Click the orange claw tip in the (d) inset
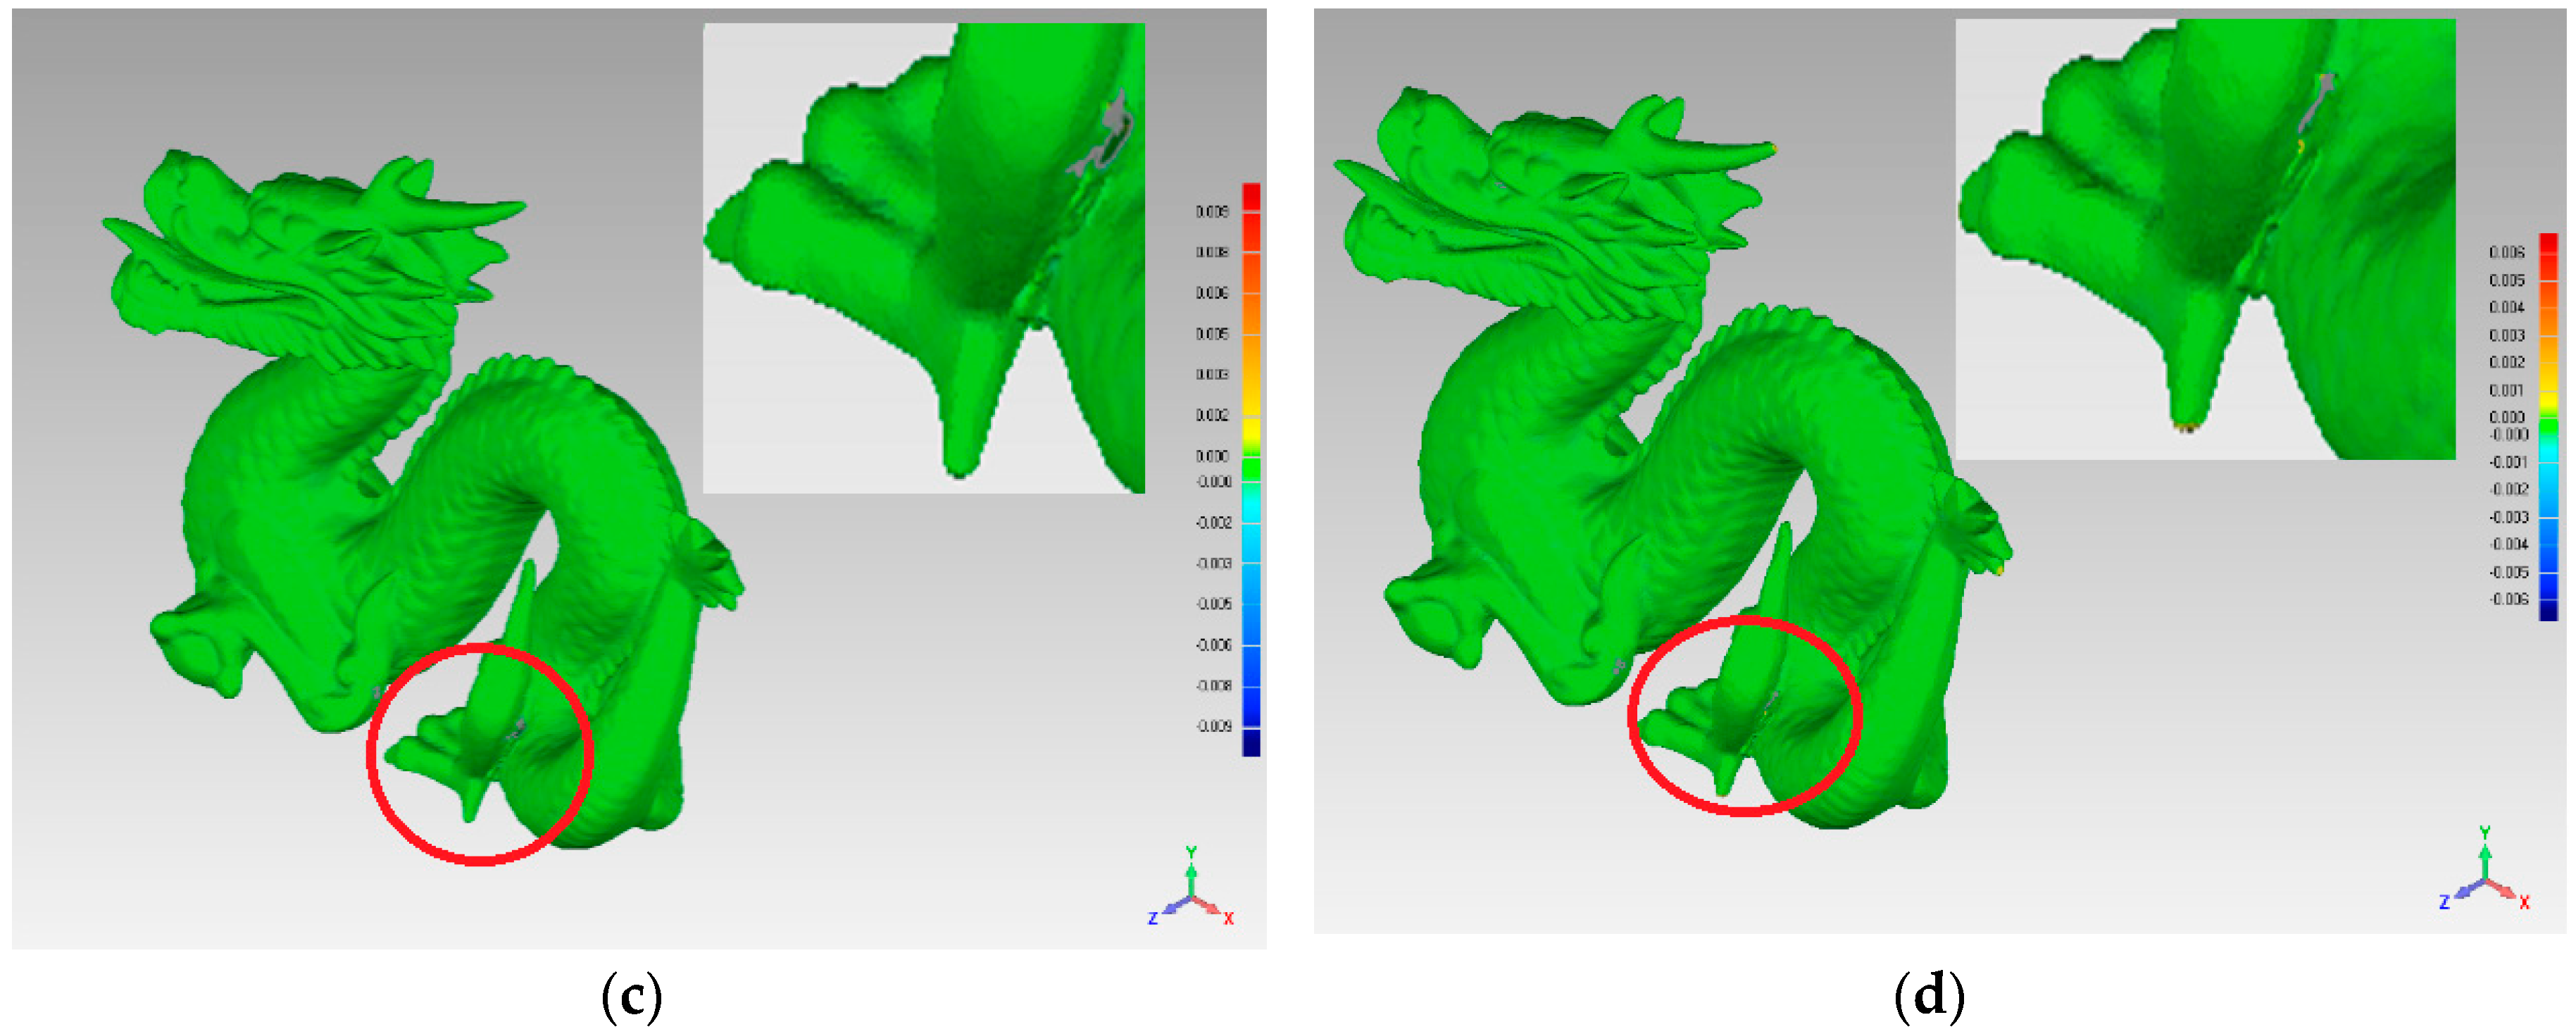The width and height of the screenshot is (2576, 1034). (2187, 428)
